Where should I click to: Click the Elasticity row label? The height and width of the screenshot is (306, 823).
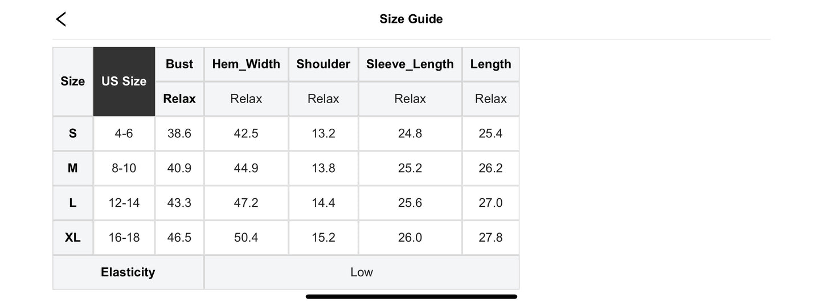click(x=128, y=272)
